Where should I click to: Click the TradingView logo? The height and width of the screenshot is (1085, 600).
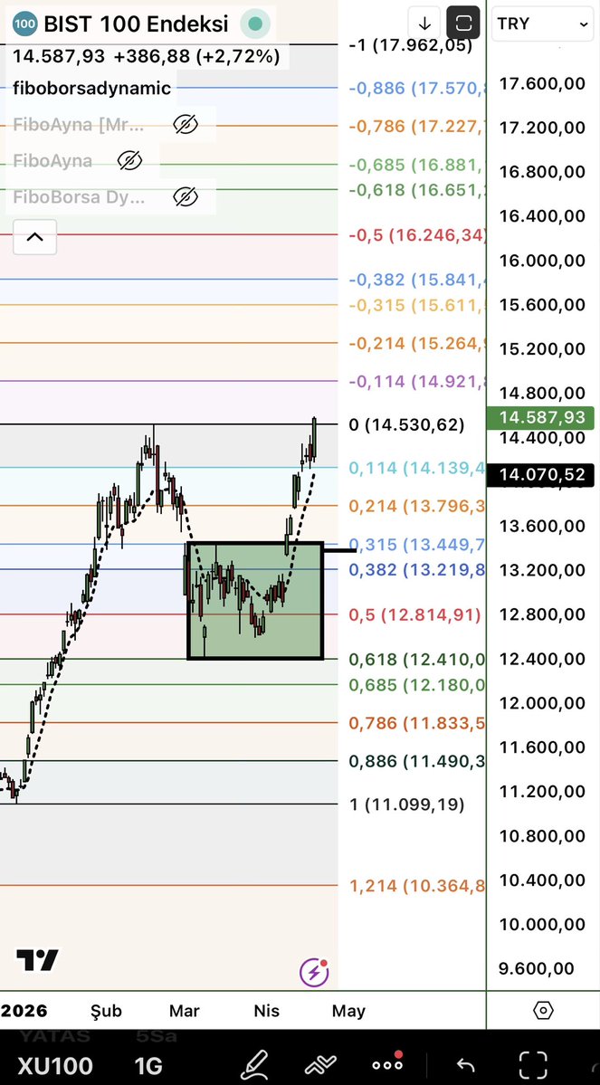pyautogui.click(x=37, y=960)
